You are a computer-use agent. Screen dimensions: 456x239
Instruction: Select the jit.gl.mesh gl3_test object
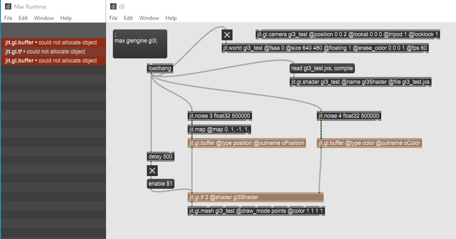coord(257,211)
